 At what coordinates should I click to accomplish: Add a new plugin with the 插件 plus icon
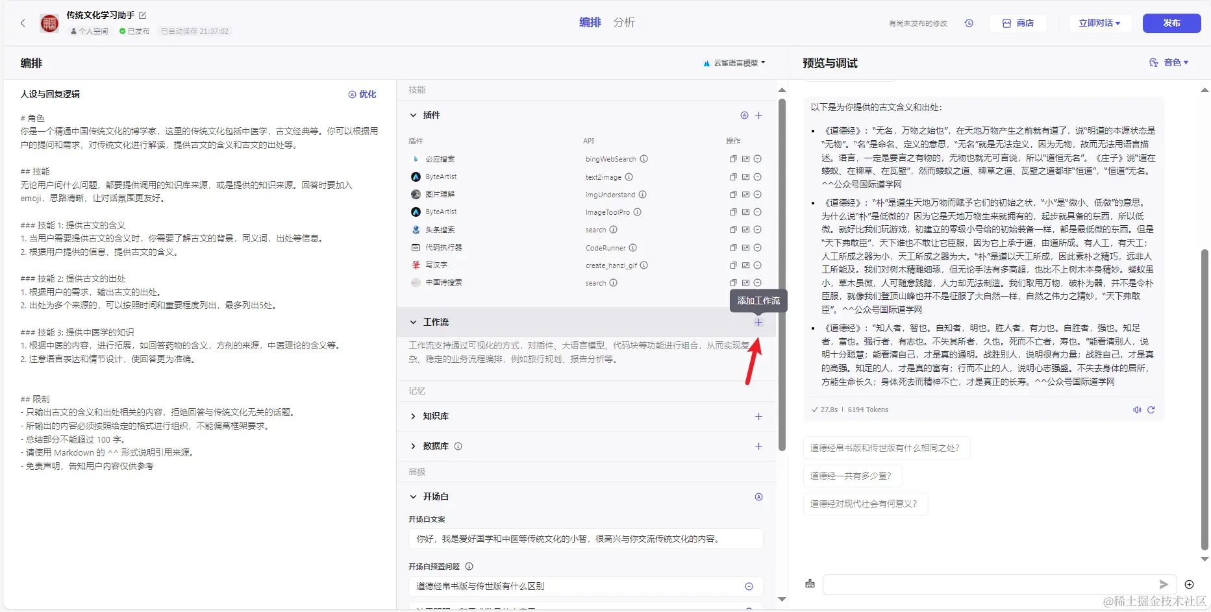pos(758,115)
